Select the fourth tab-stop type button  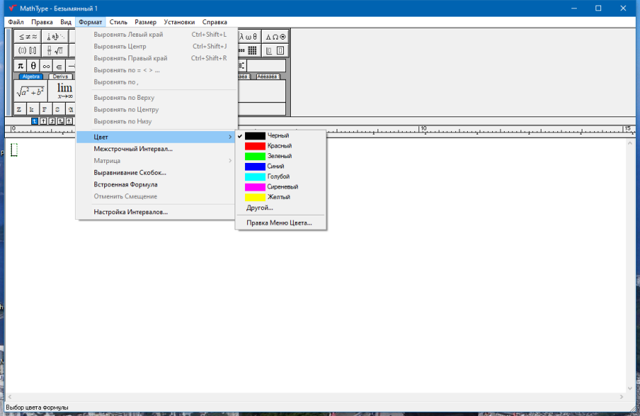click(61, 121)
